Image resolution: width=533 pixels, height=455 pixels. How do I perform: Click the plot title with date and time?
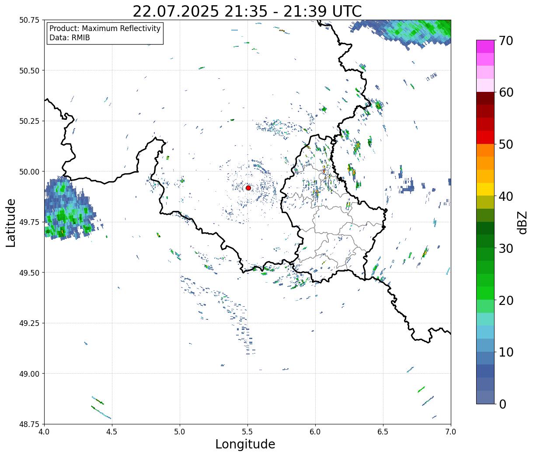tap(247, 11)
